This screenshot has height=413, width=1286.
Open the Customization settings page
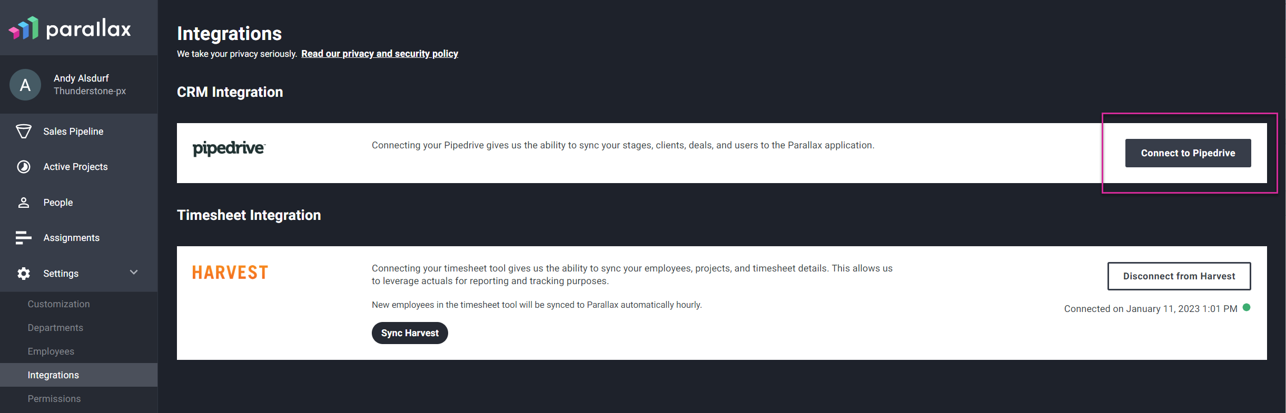[58, 304]
